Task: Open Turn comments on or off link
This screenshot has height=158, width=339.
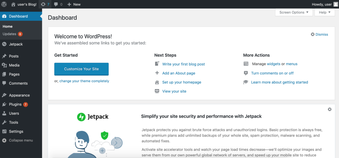Action: [x=272, y=73]
